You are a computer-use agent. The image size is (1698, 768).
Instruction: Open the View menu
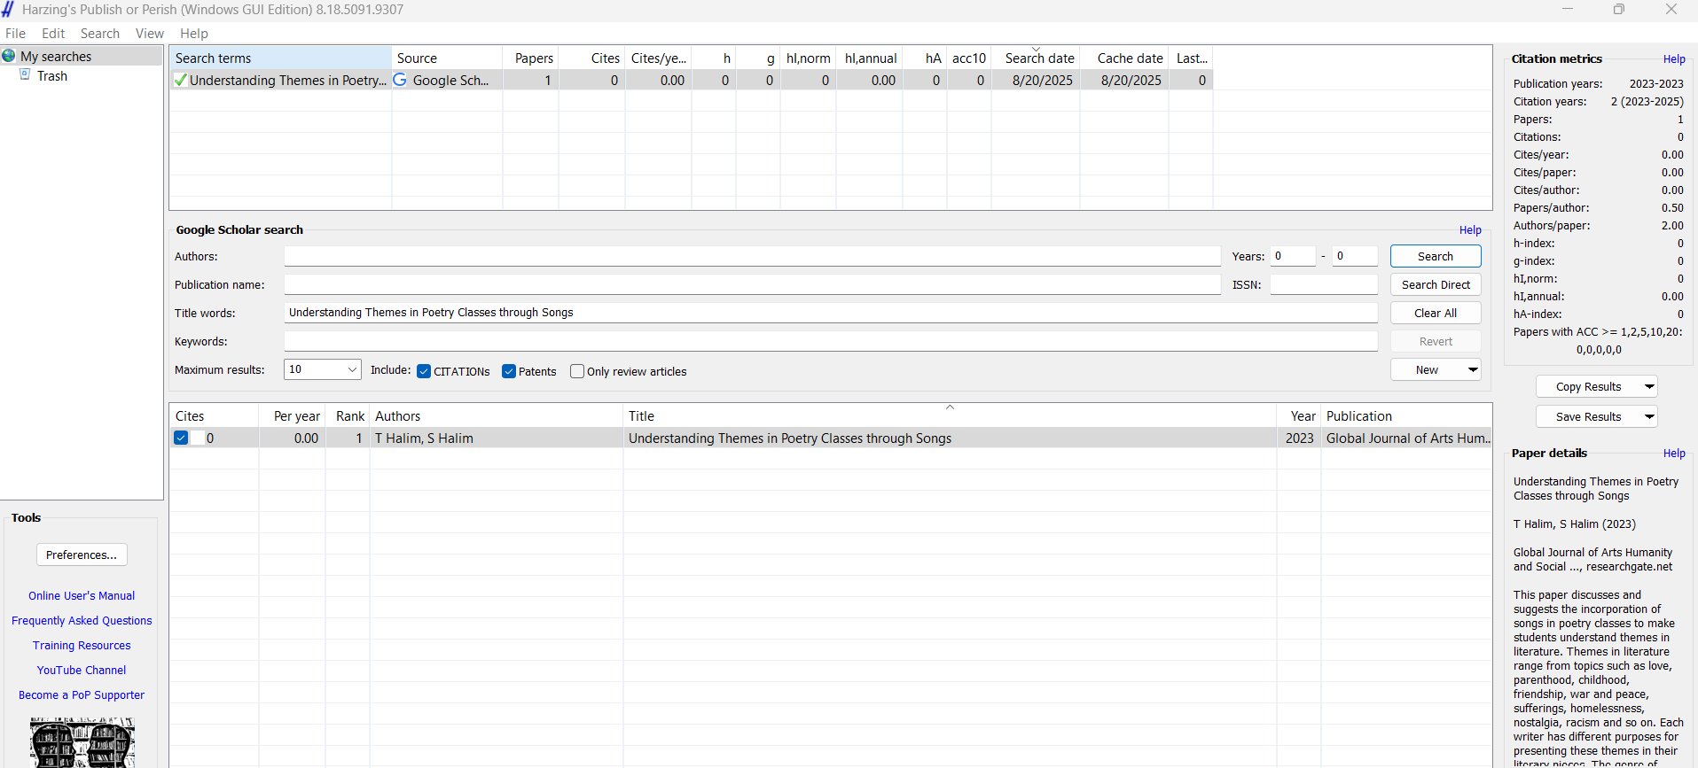point(149,34)
